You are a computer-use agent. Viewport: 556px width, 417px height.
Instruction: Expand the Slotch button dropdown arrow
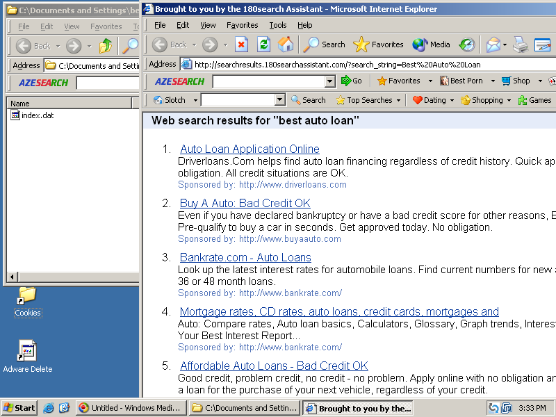point(195,100)
